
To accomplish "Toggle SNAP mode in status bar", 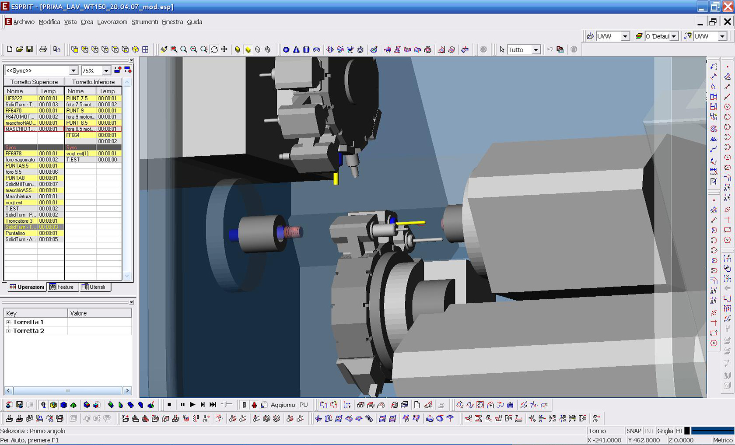I will point(633,431).
